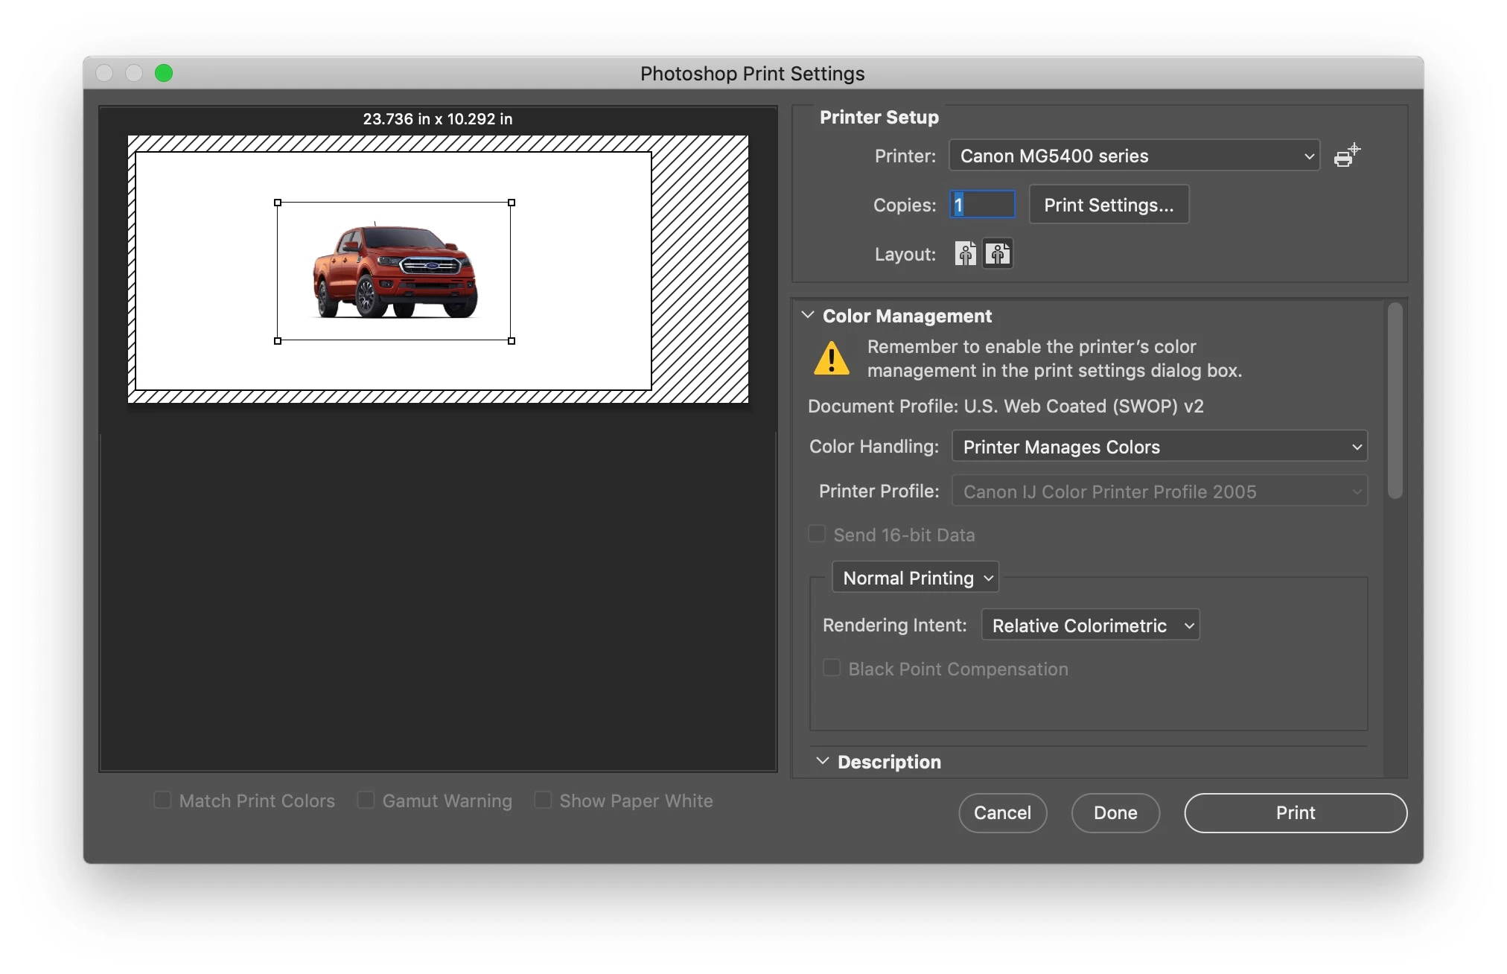Select portrait layout orientation icon
Image resolution: width=1507 pixels, height=974 pixels.
click(965, 254)
